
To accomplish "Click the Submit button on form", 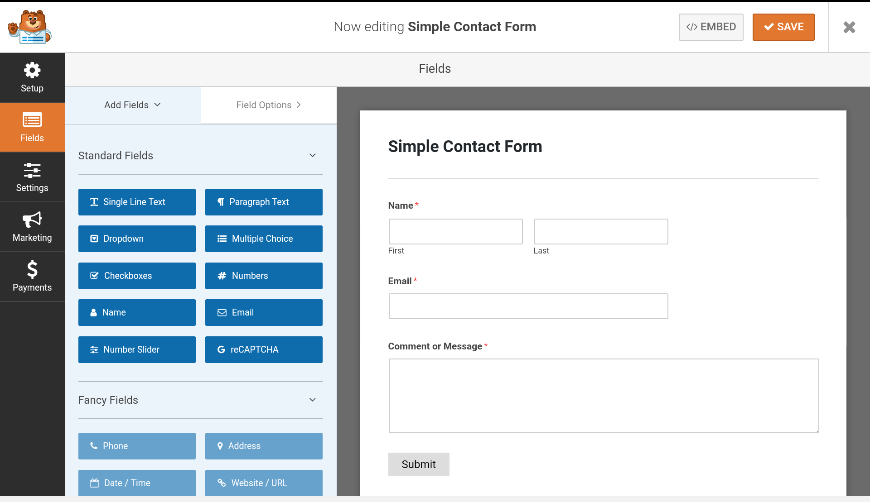I will [418, 464].
